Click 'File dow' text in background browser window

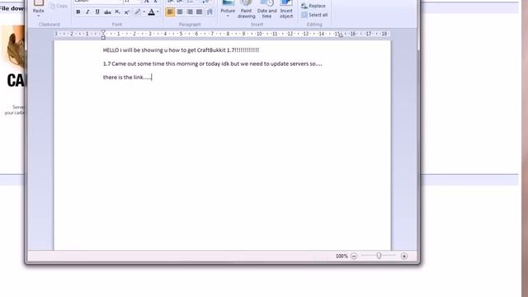click(x=12, y=8)
